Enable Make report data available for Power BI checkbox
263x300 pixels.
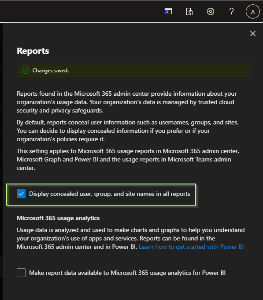21,273
